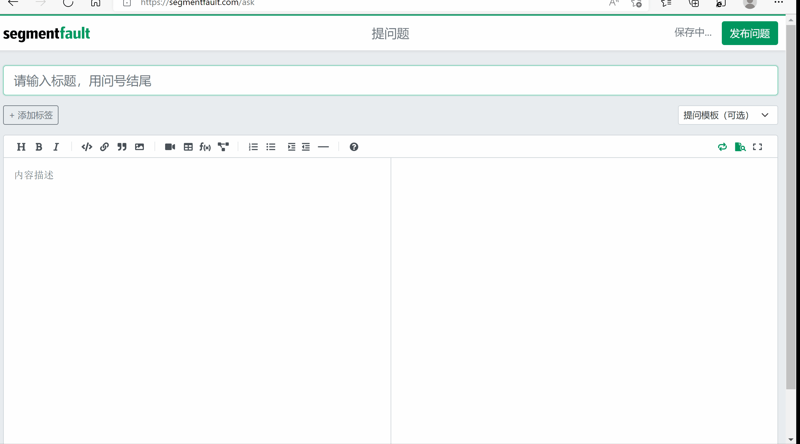Insert a hyperlink via the link icon
This screenshot has width=800, height=444.
(x=104, y=147)
